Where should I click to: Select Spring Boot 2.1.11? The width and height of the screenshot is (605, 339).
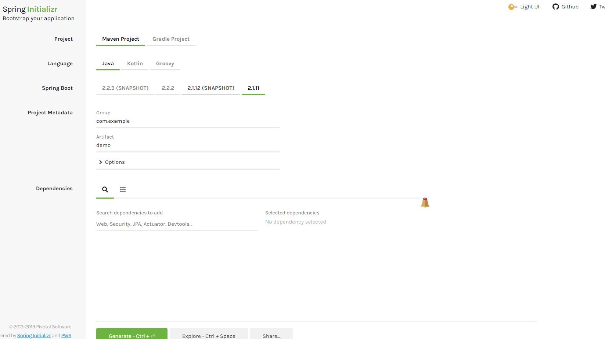(x=253, y=88)
